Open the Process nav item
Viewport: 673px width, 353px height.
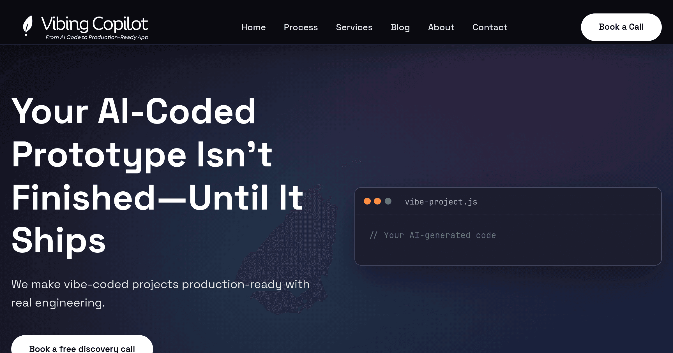[x=301, y=27]
